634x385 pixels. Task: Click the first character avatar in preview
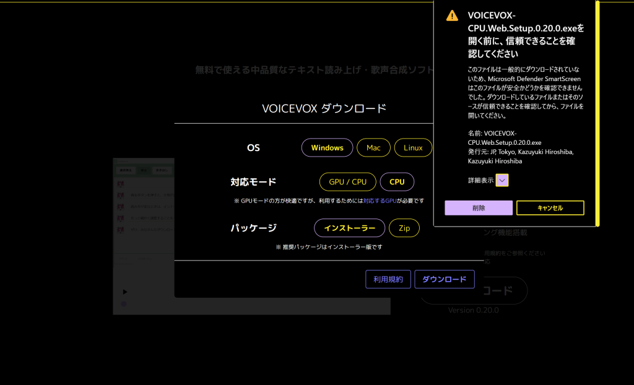point(121,184)
